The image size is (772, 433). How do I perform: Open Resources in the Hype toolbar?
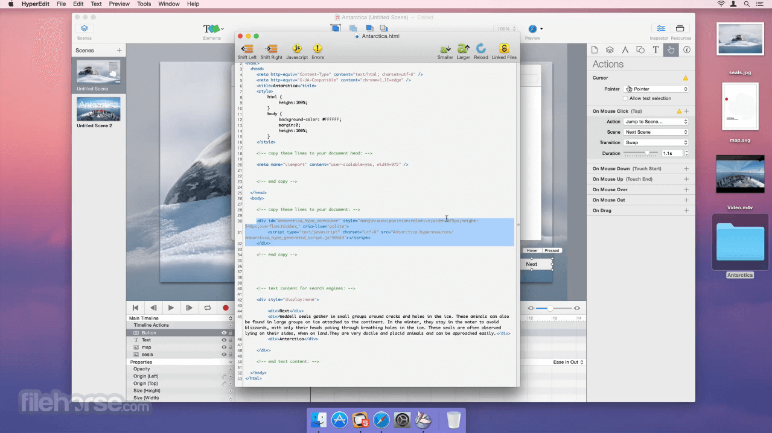pyautogui.click(x=680, y=28)
